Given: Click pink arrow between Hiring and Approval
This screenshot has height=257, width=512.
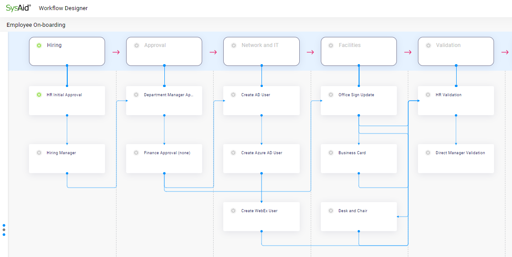Looking at the screenshot, I should (x=116, y=52).
